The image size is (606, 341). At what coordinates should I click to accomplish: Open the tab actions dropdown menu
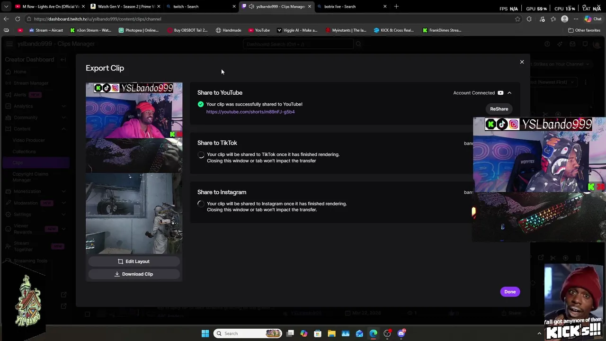click(x=6, y=7)
